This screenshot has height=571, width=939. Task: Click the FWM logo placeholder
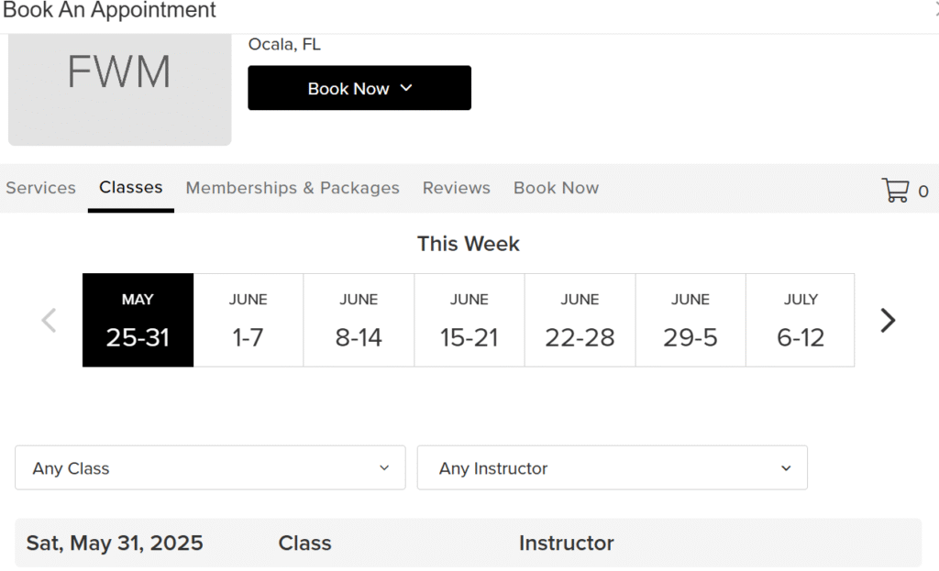click(120, 90)
